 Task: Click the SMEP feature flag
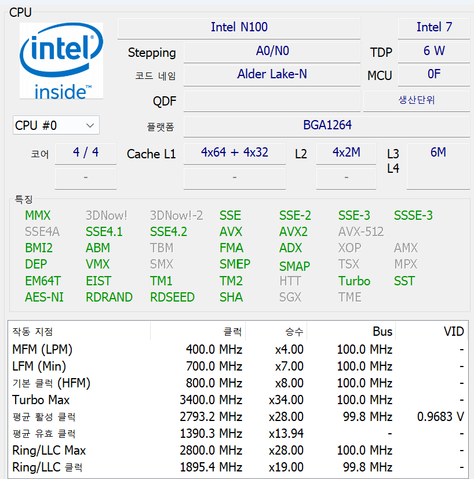[235, 264]
